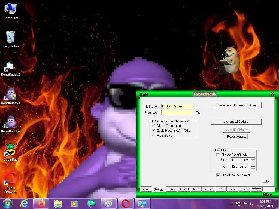Switch to the Chat tab
This screenshot has height=209, width=279.
(221, 189)
